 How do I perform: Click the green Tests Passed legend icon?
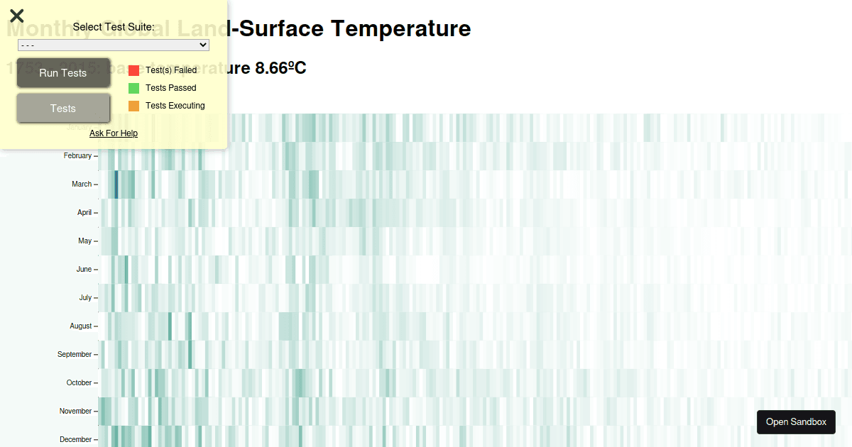coord(134,87)
